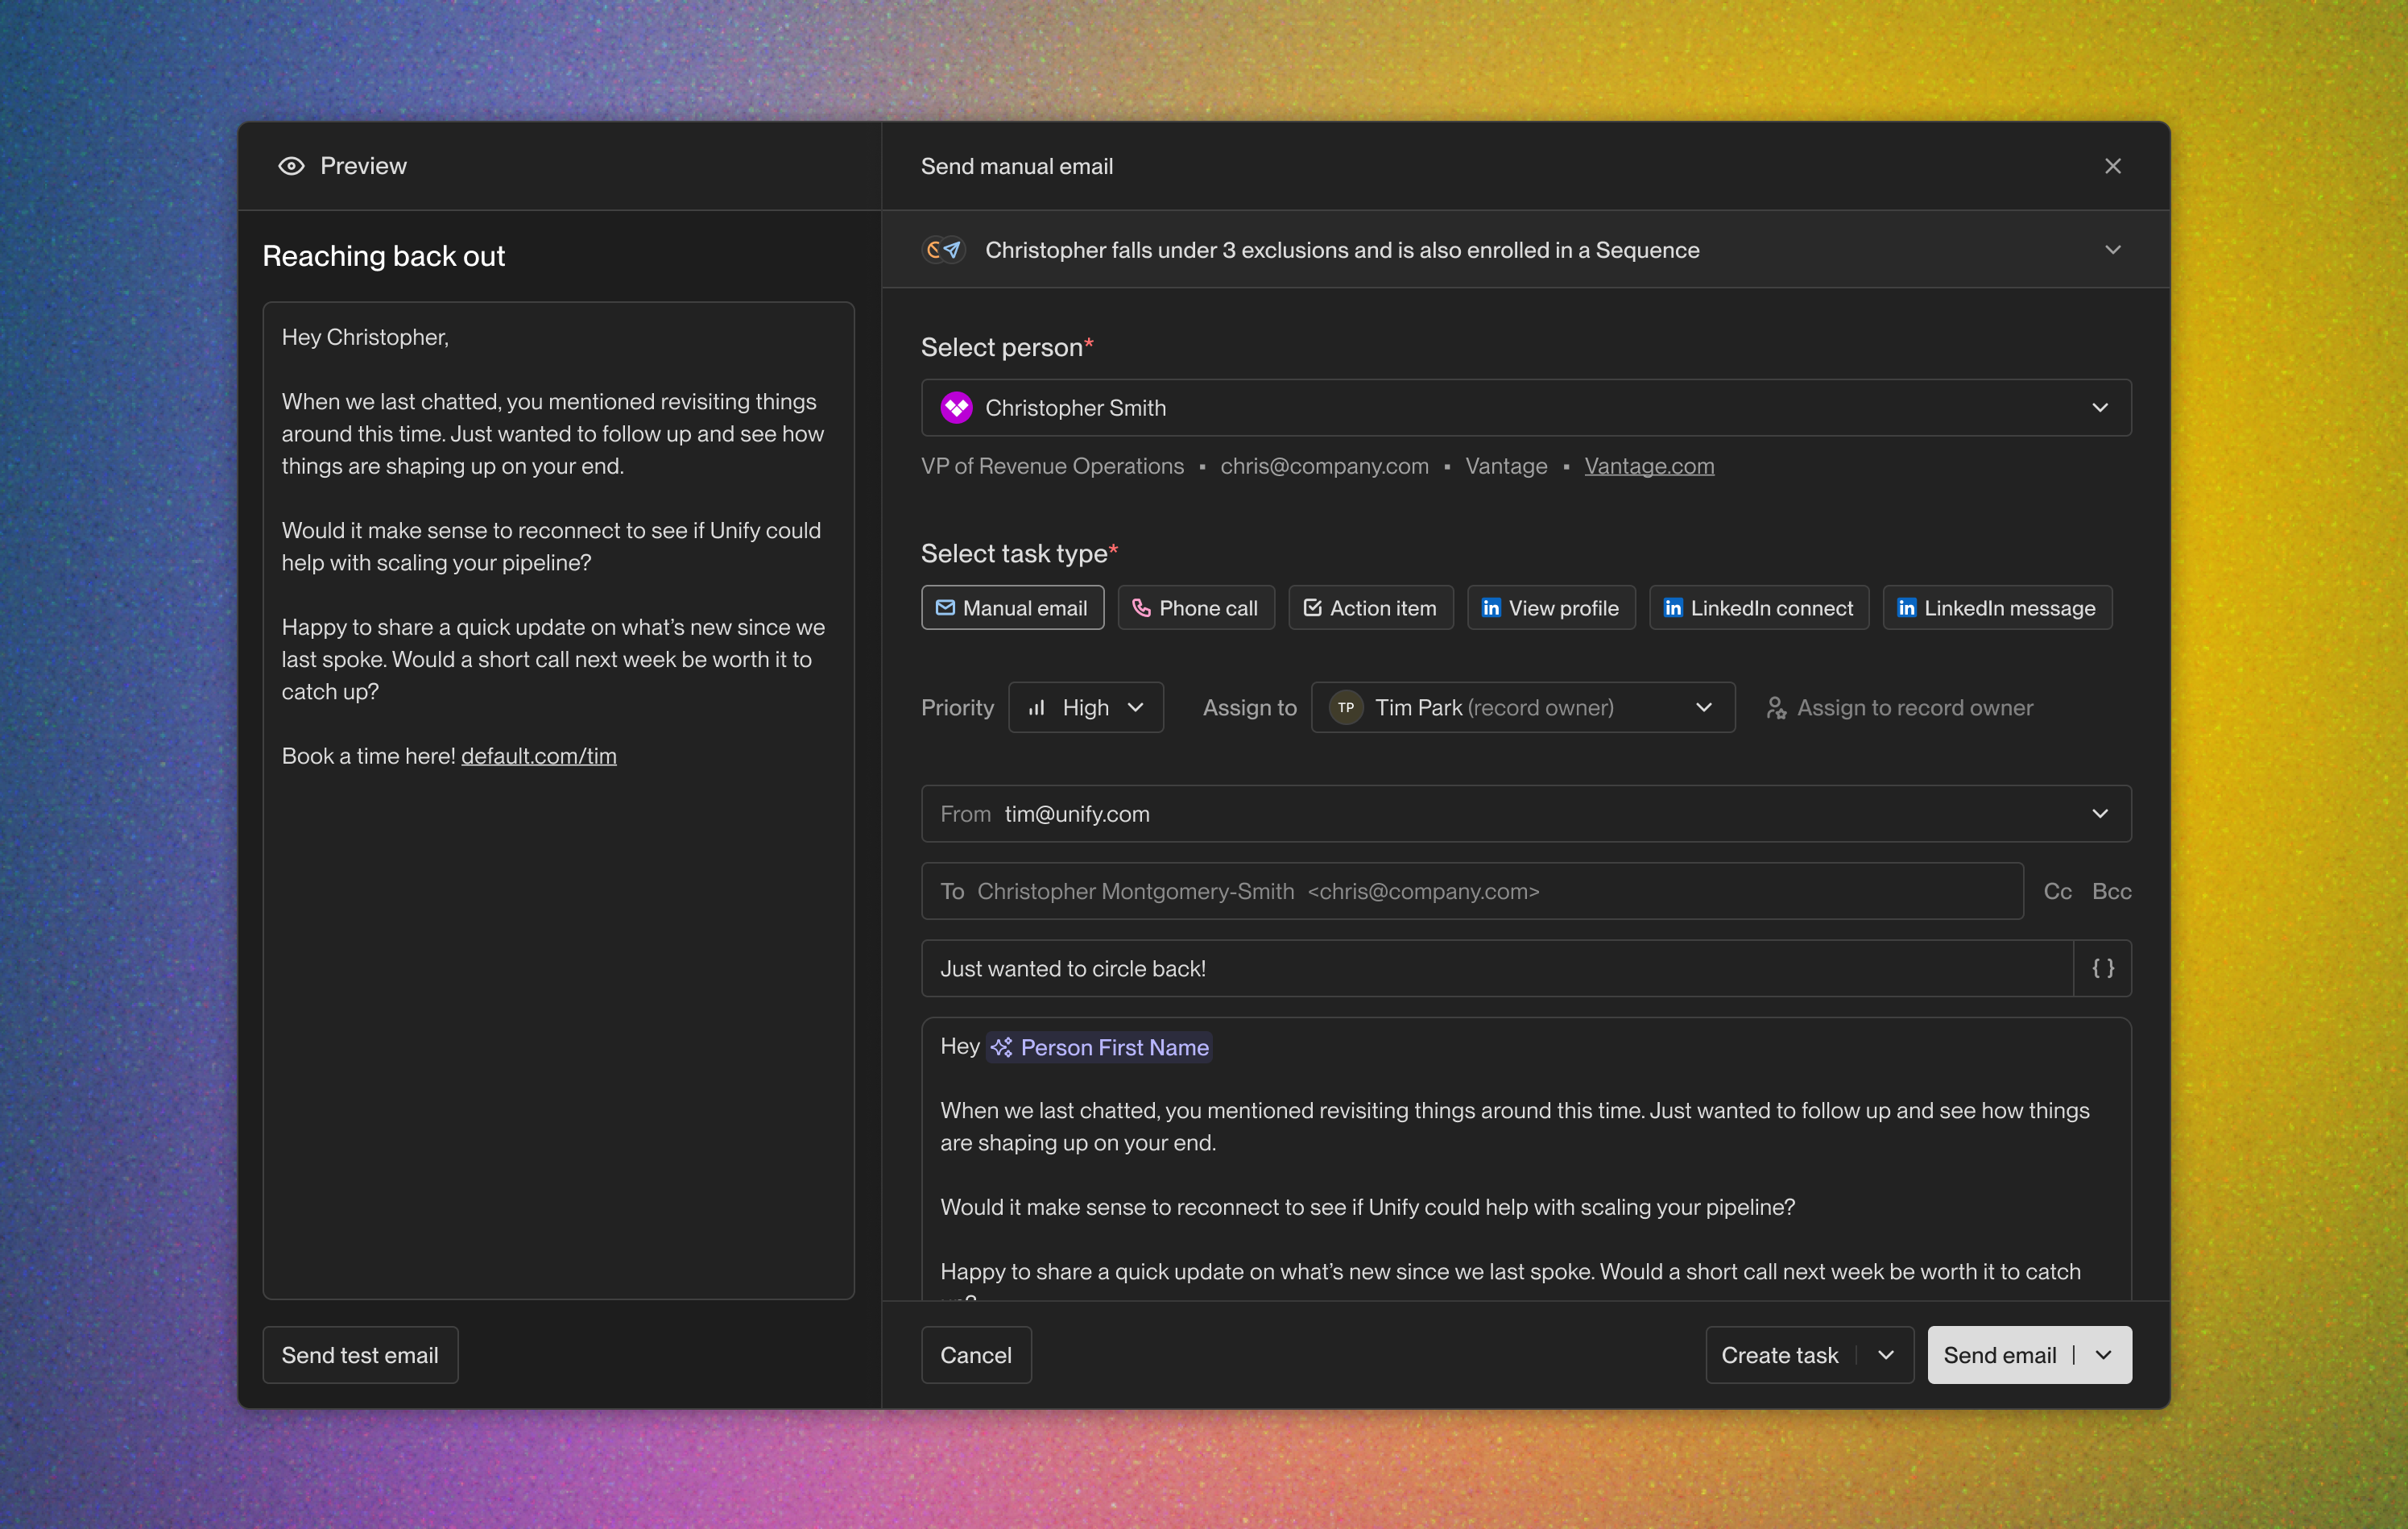Open Vantage.com company website link

[1649, 466]
